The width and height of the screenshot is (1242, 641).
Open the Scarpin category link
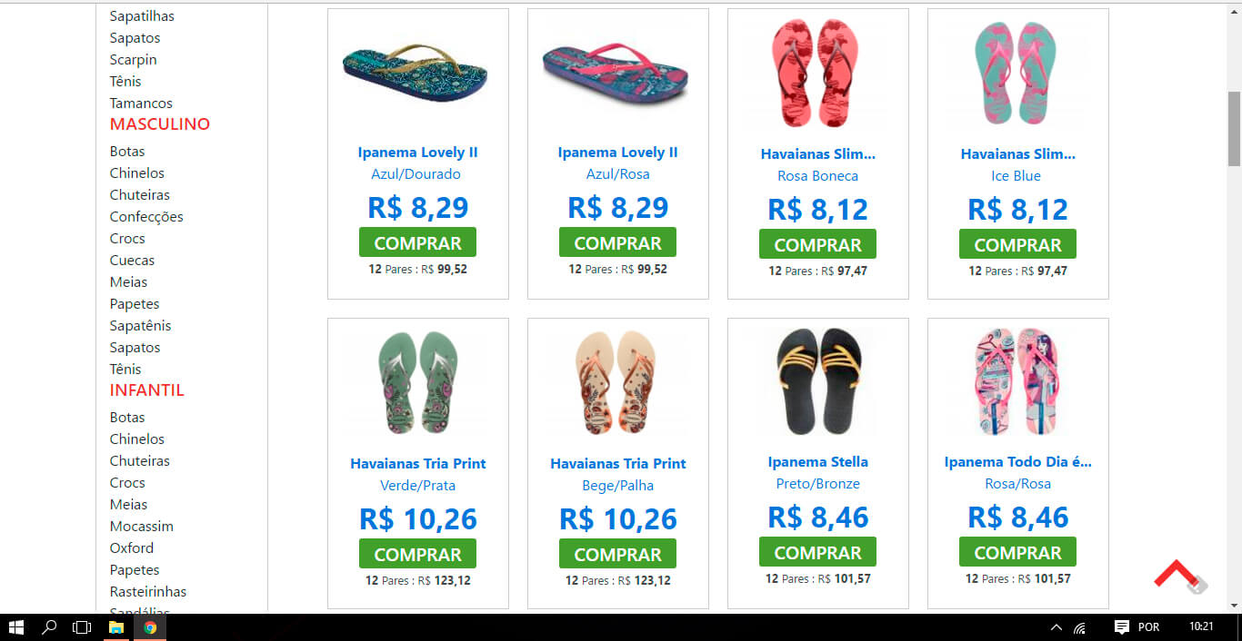pos(134,59)
